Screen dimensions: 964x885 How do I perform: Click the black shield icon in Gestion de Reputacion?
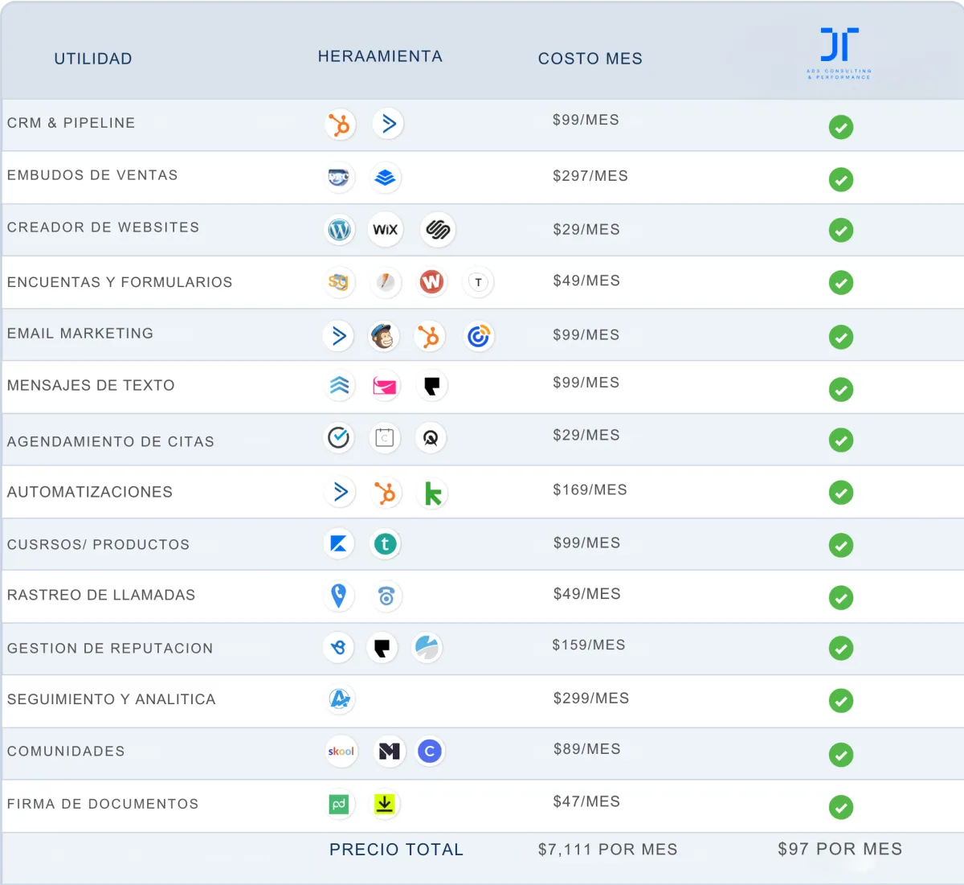point(382,647)
